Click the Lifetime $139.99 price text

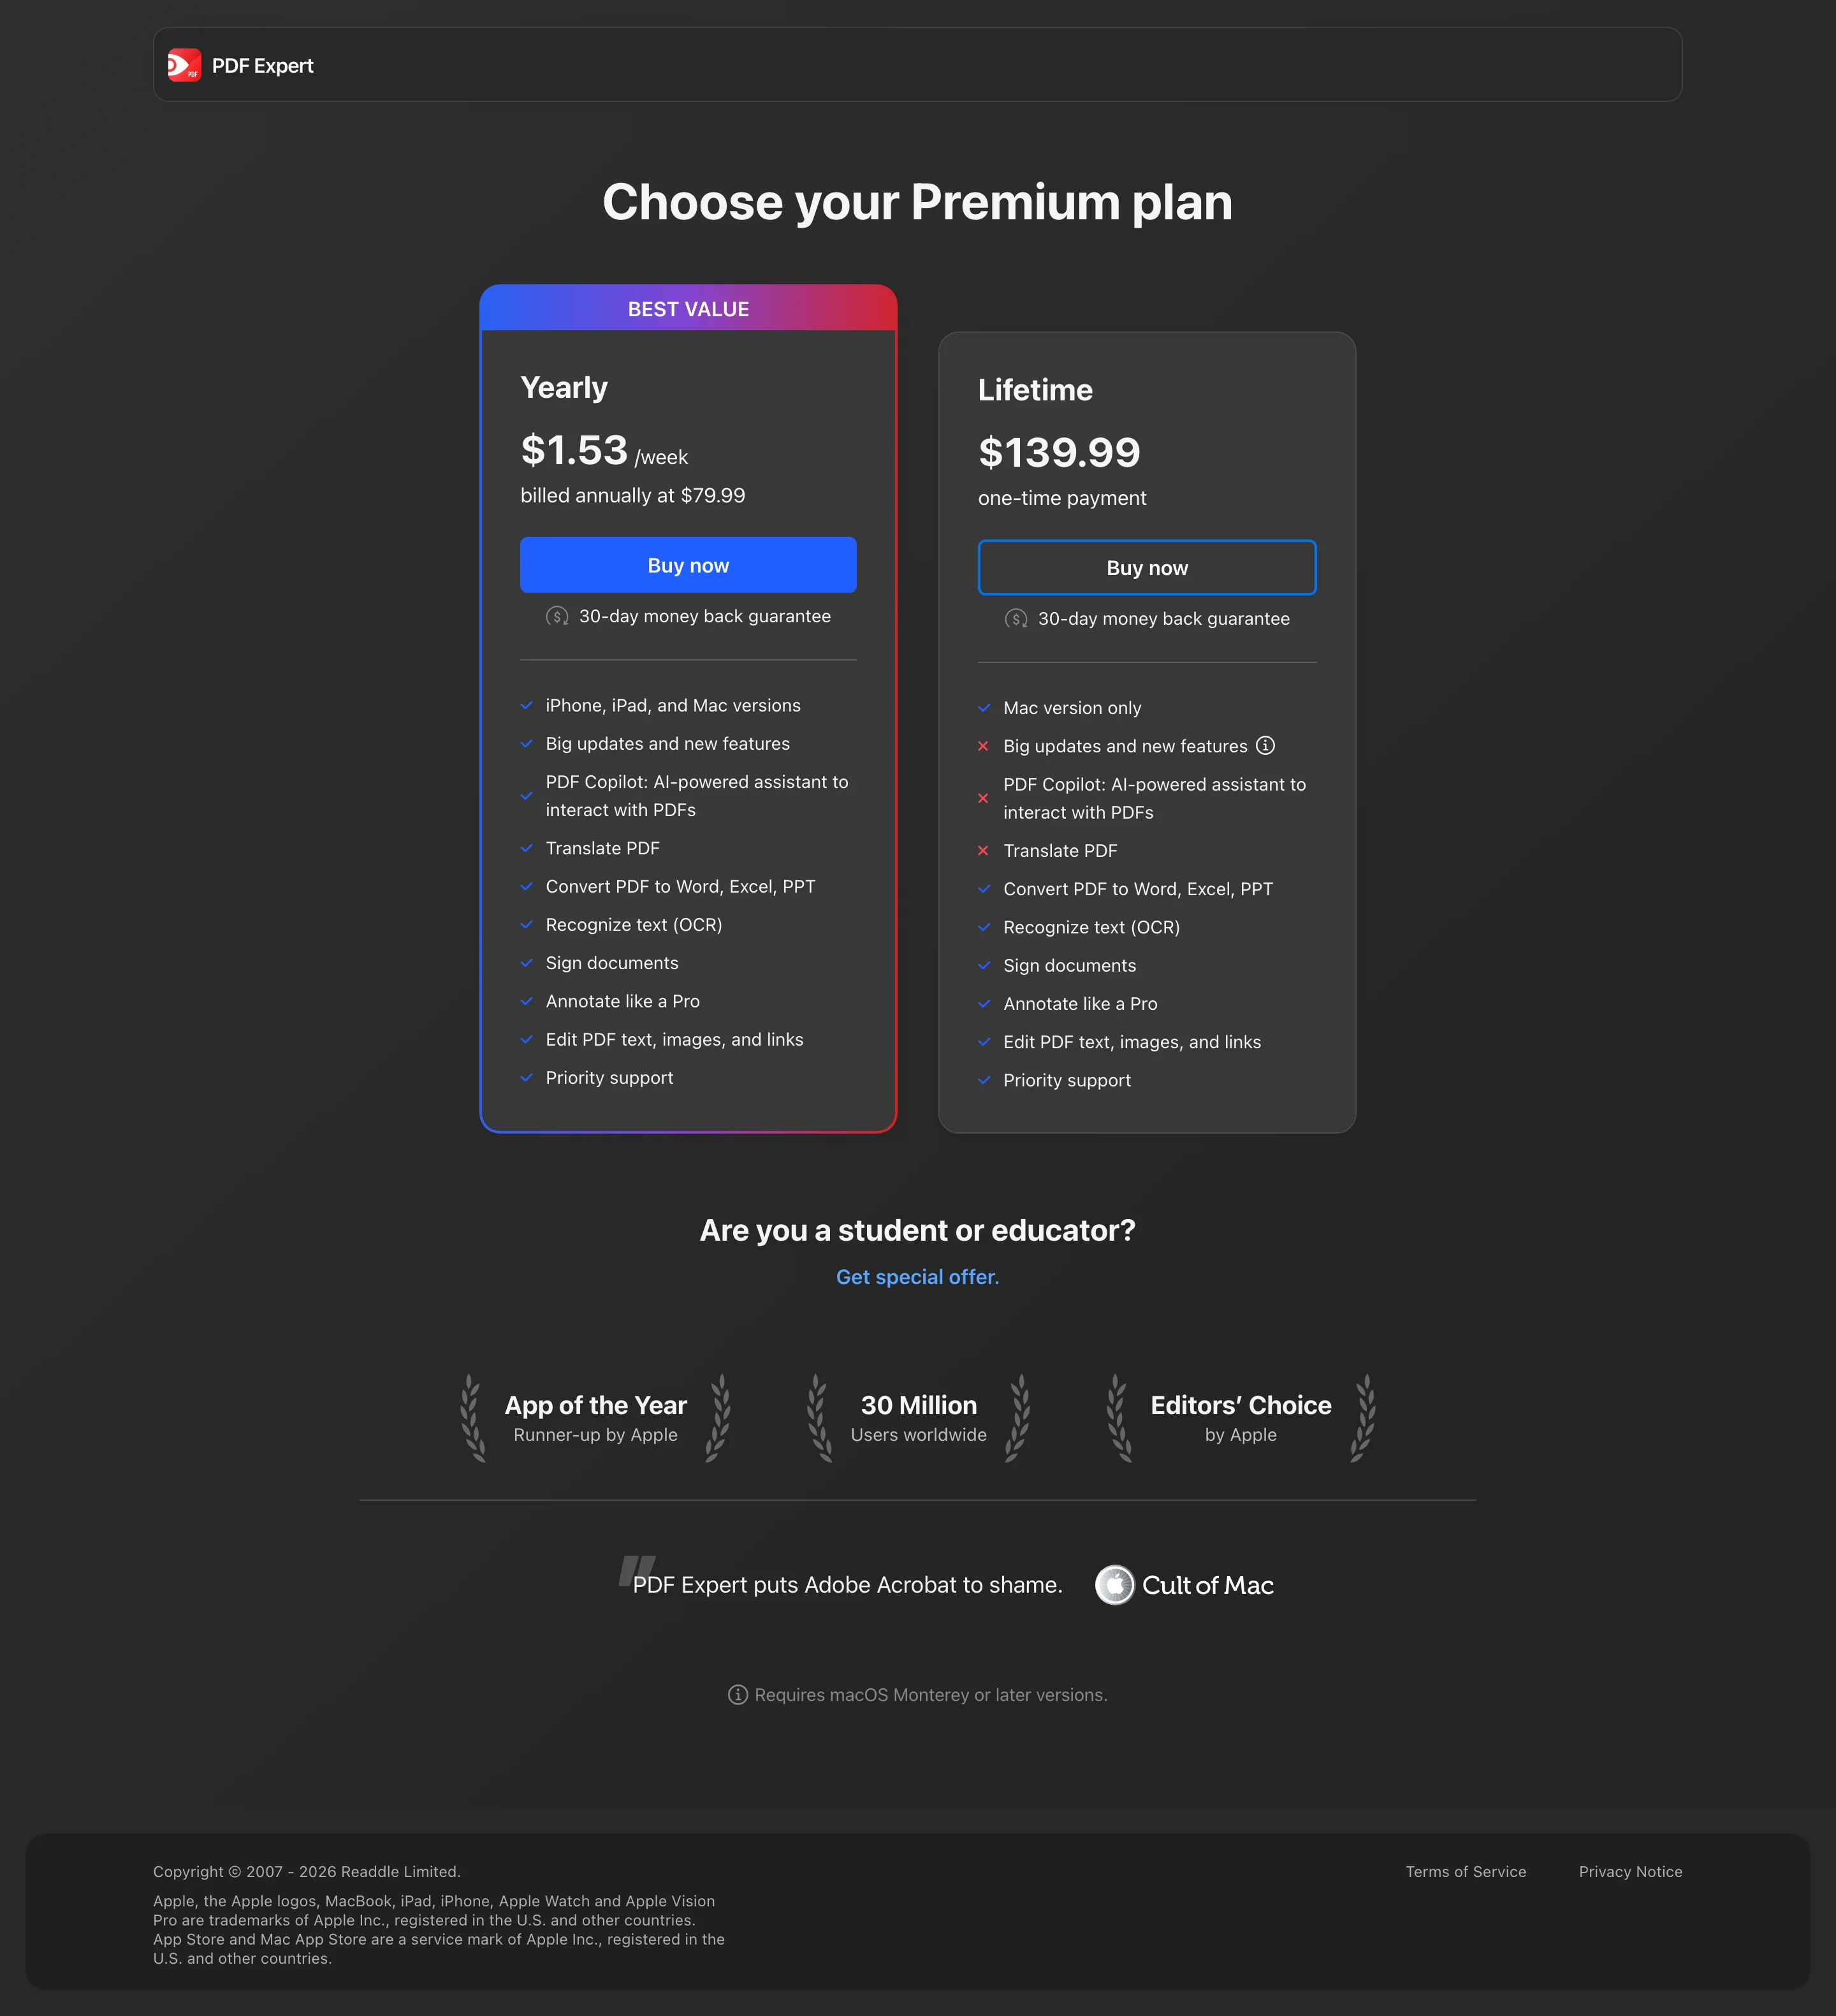(x=1059, y=452)
